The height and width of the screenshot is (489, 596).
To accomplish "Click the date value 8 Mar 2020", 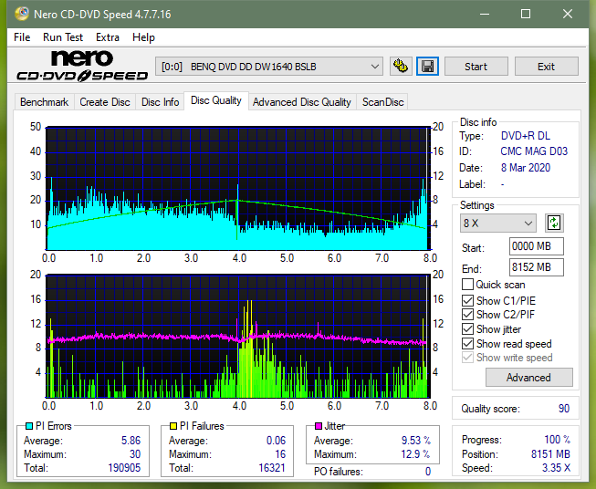I will point(526,168).
